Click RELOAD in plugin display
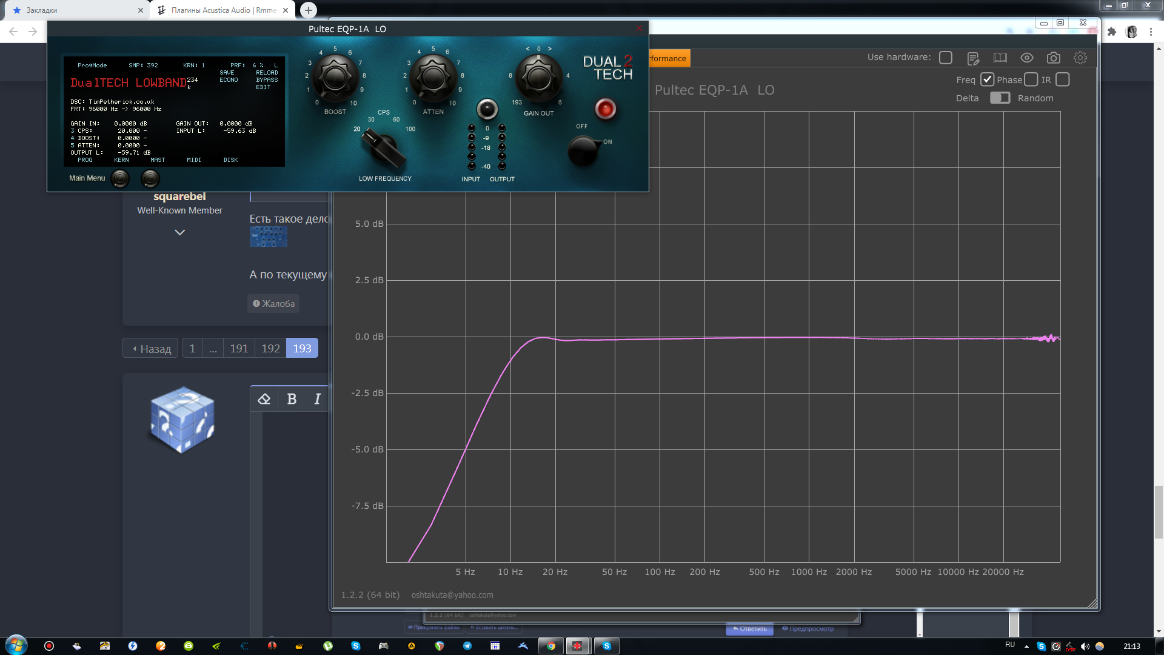This screenshot has width=1164, height=655. coord(267,73)
